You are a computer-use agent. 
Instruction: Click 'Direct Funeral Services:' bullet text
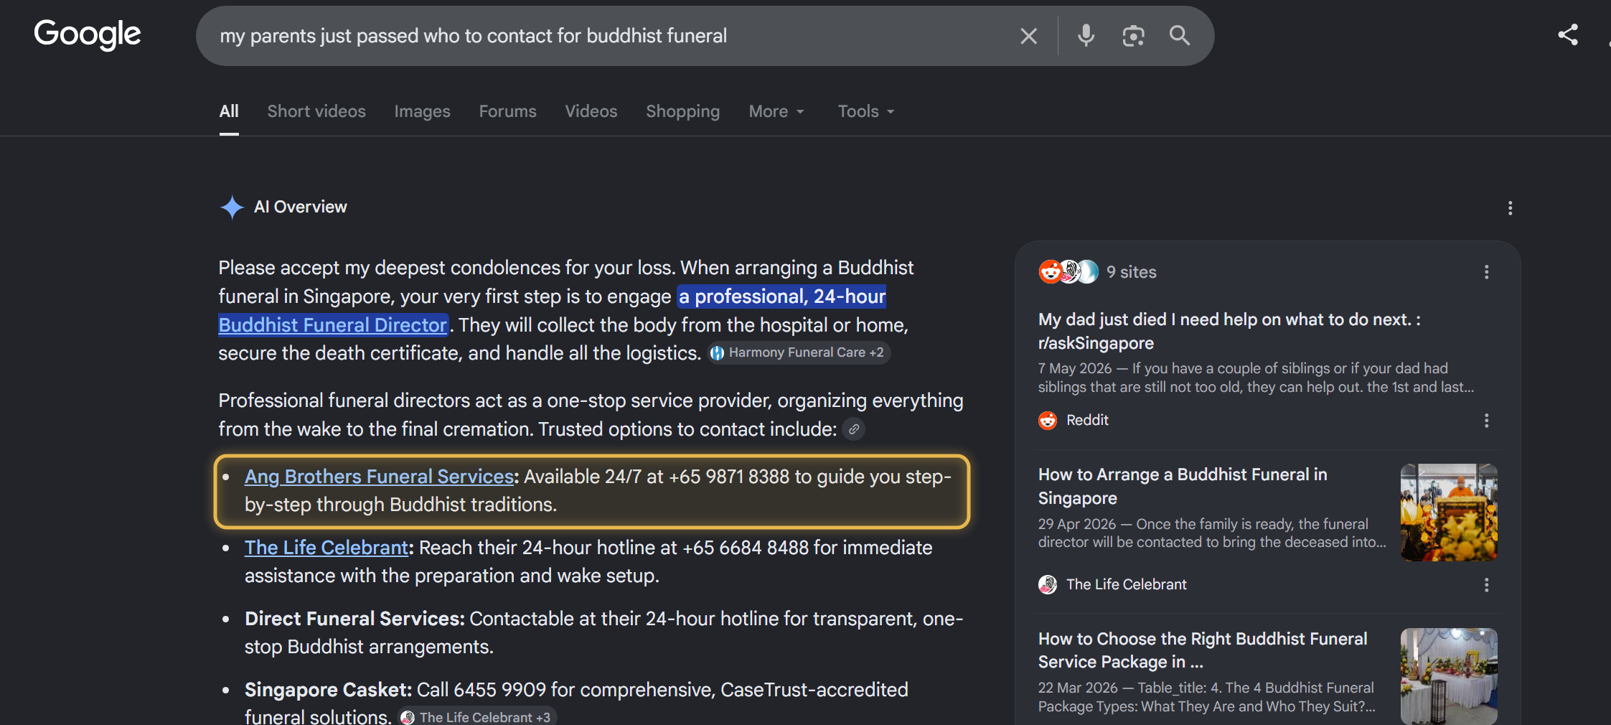(x=354, y=619)
